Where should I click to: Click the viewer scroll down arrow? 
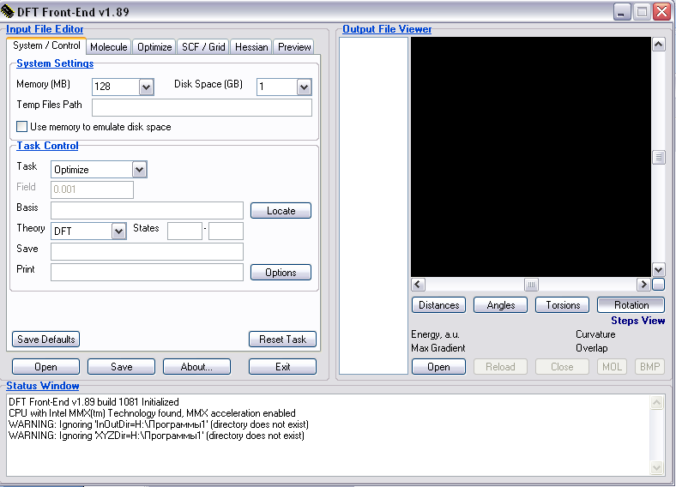click(x=658, y=270)
